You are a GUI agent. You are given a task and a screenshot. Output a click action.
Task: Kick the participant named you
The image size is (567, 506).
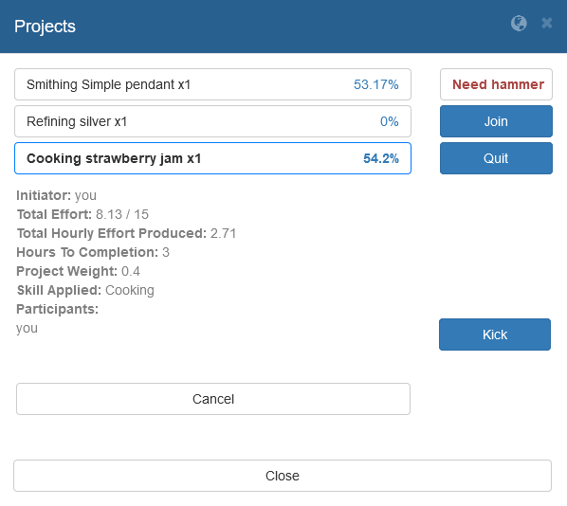click(x=495, y=334)
